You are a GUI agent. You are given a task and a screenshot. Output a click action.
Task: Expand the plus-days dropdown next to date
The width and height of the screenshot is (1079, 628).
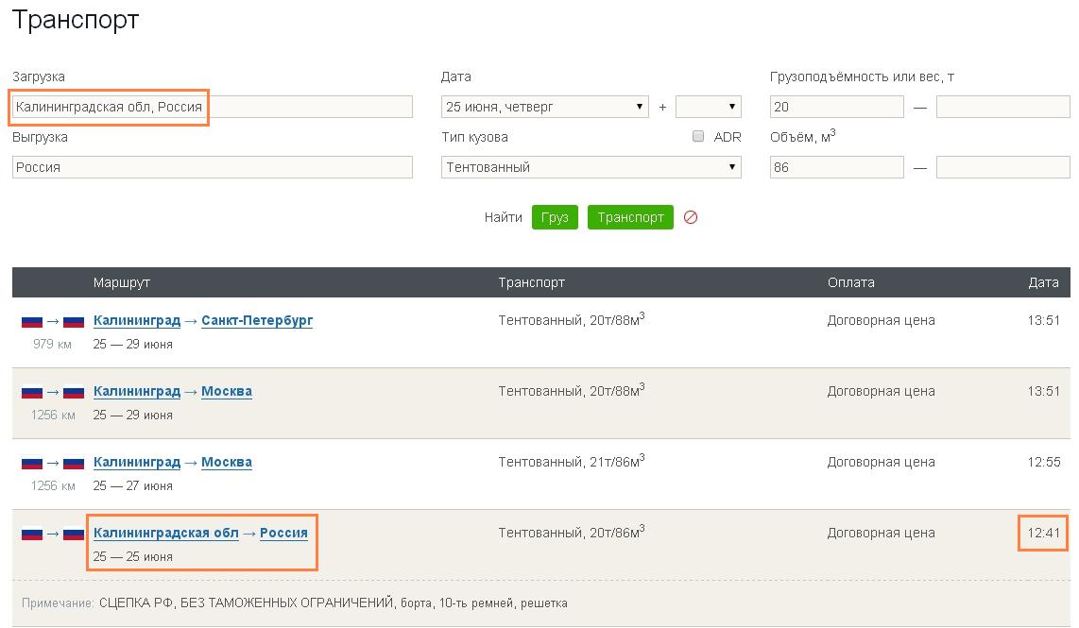tap(708, 107)
